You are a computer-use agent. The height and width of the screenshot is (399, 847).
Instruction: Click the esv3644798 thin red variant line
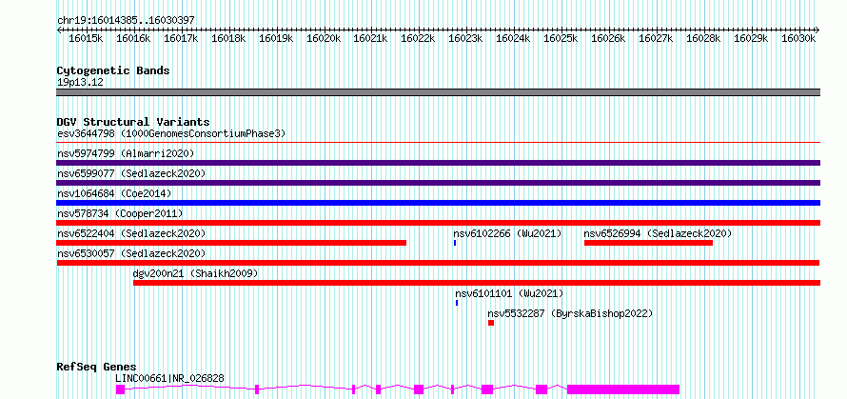438,142
